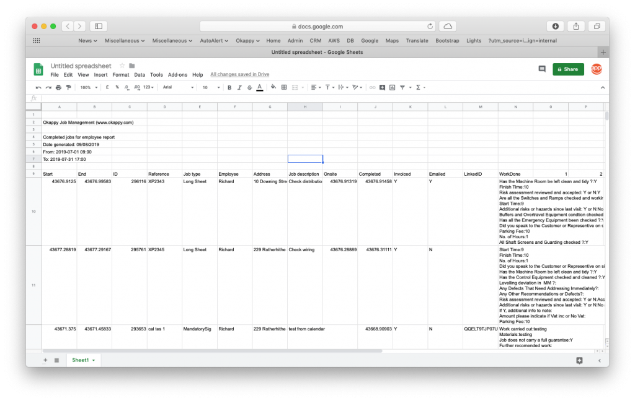Add a new sheet with plus icon
This screenshot has width=635, height=401.
[45, 360]
